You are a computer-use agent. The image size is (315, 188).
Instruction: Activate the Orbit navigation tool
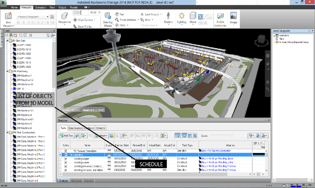120,25
